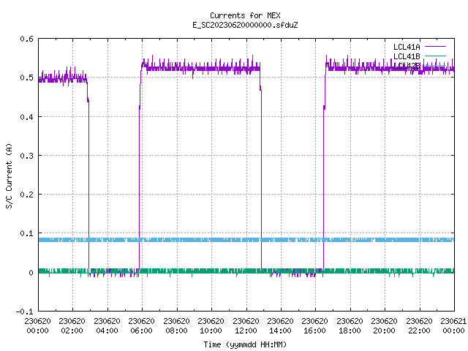
Task: Click the y-axis tick value 0.6
Action: tap(26, 39)
